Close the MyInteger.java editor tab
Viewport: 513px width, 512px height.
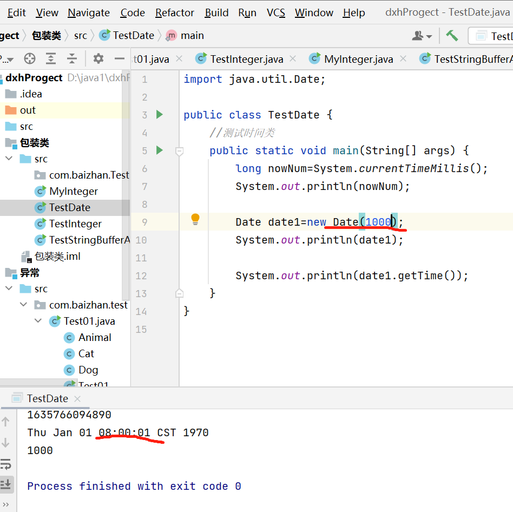(x=403, y=58)
